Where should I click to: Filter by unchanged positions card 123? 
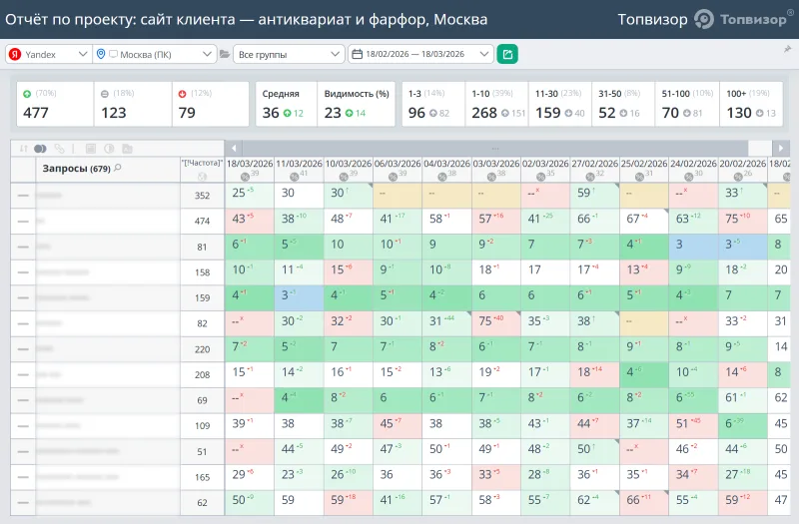[133, 104]
